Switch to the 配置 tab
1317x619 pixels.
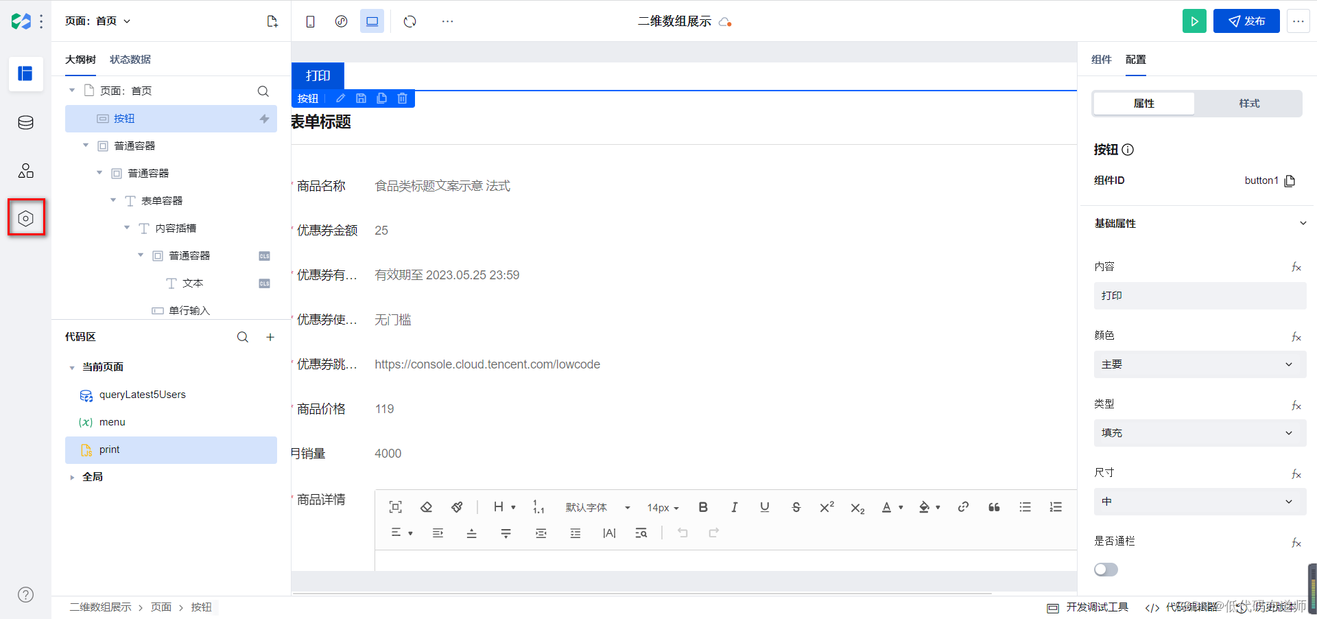1136,60
